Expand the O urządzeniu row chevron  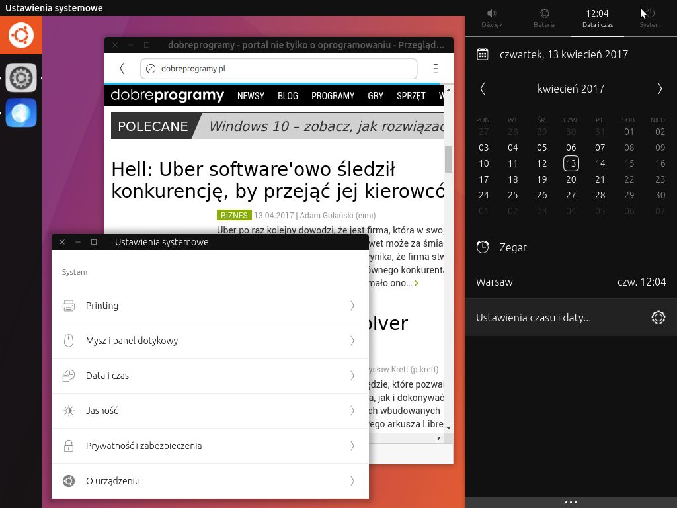352,480
